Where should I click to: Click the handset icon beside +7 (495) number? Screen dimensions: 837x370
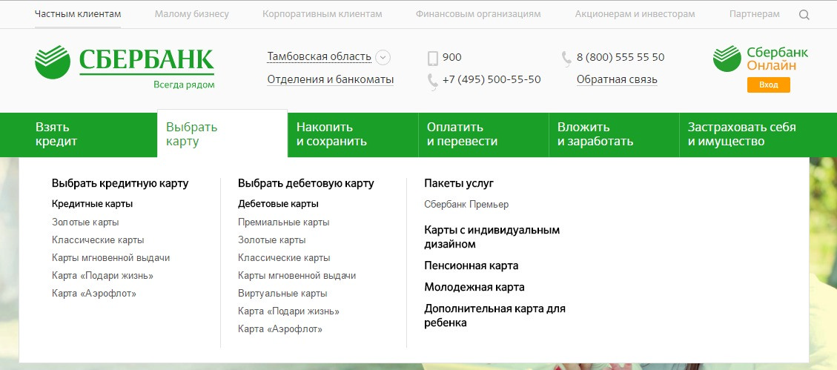tap(433, 82)
